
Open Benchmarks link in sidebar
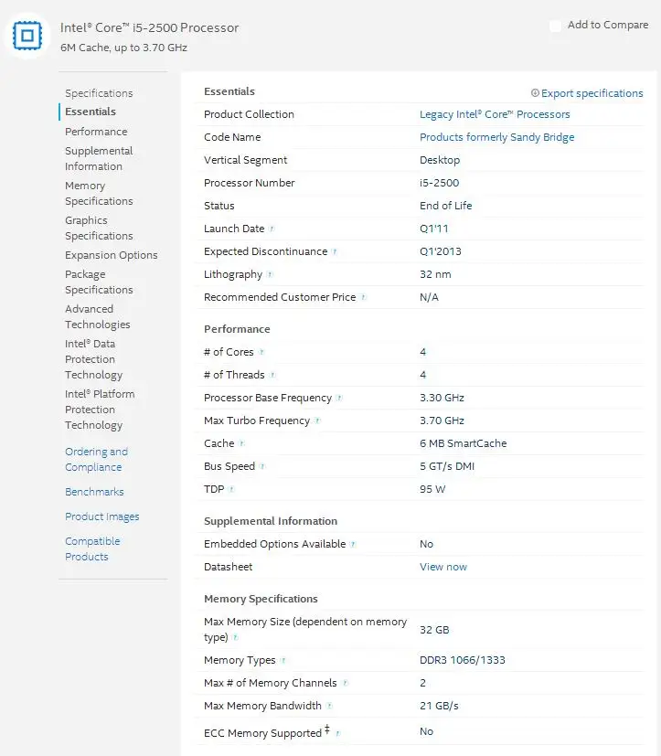[94, 492]
